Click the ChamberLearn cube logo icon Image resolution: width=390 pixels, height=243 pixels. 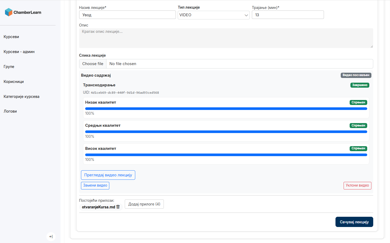point(9,12)
